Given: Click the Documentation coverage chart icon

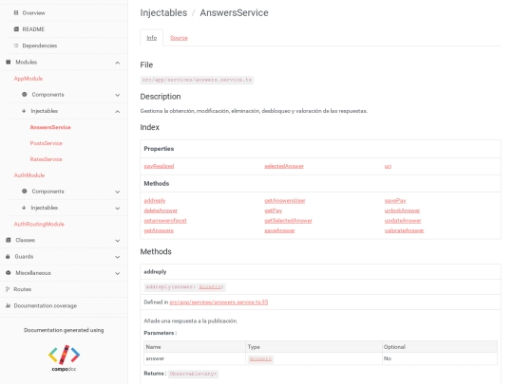Looking at the screenshot, I should pos(9,305).
